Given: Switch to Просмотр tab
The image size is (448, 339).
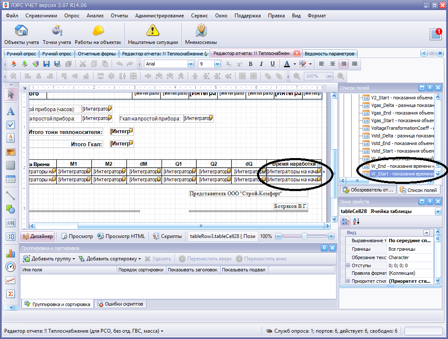Looking at the screenshot, I should [x=77, y=236].
